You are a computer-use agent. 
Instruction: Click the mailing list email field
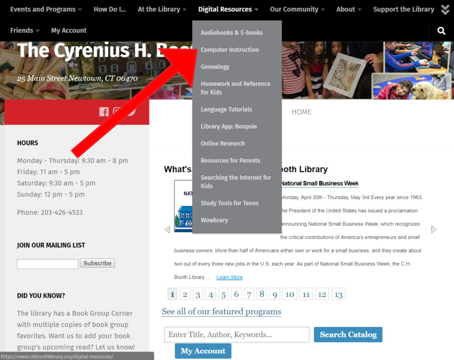[47, 264]
